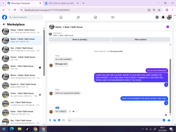The image size is (176, 132).
Task: Open account profile picture menu
Action: point(169,17)
